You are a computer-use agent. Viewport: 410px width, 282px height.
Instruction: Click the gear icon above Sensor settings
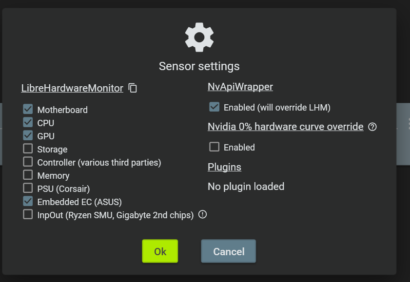point(199,38)
